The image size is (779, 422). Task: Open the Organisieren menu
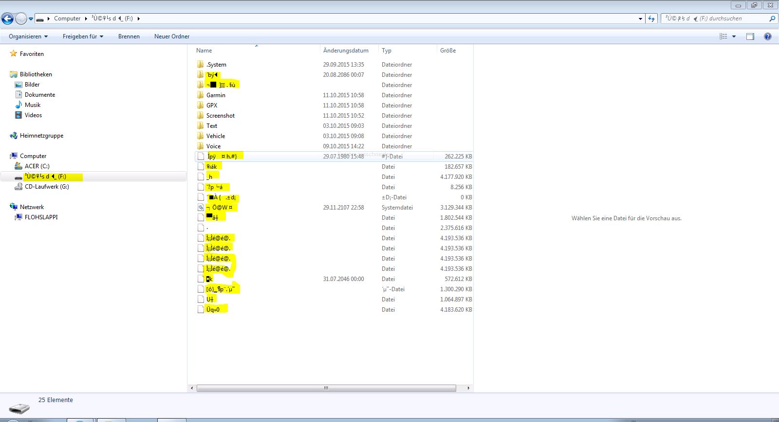tap(28, 36)
